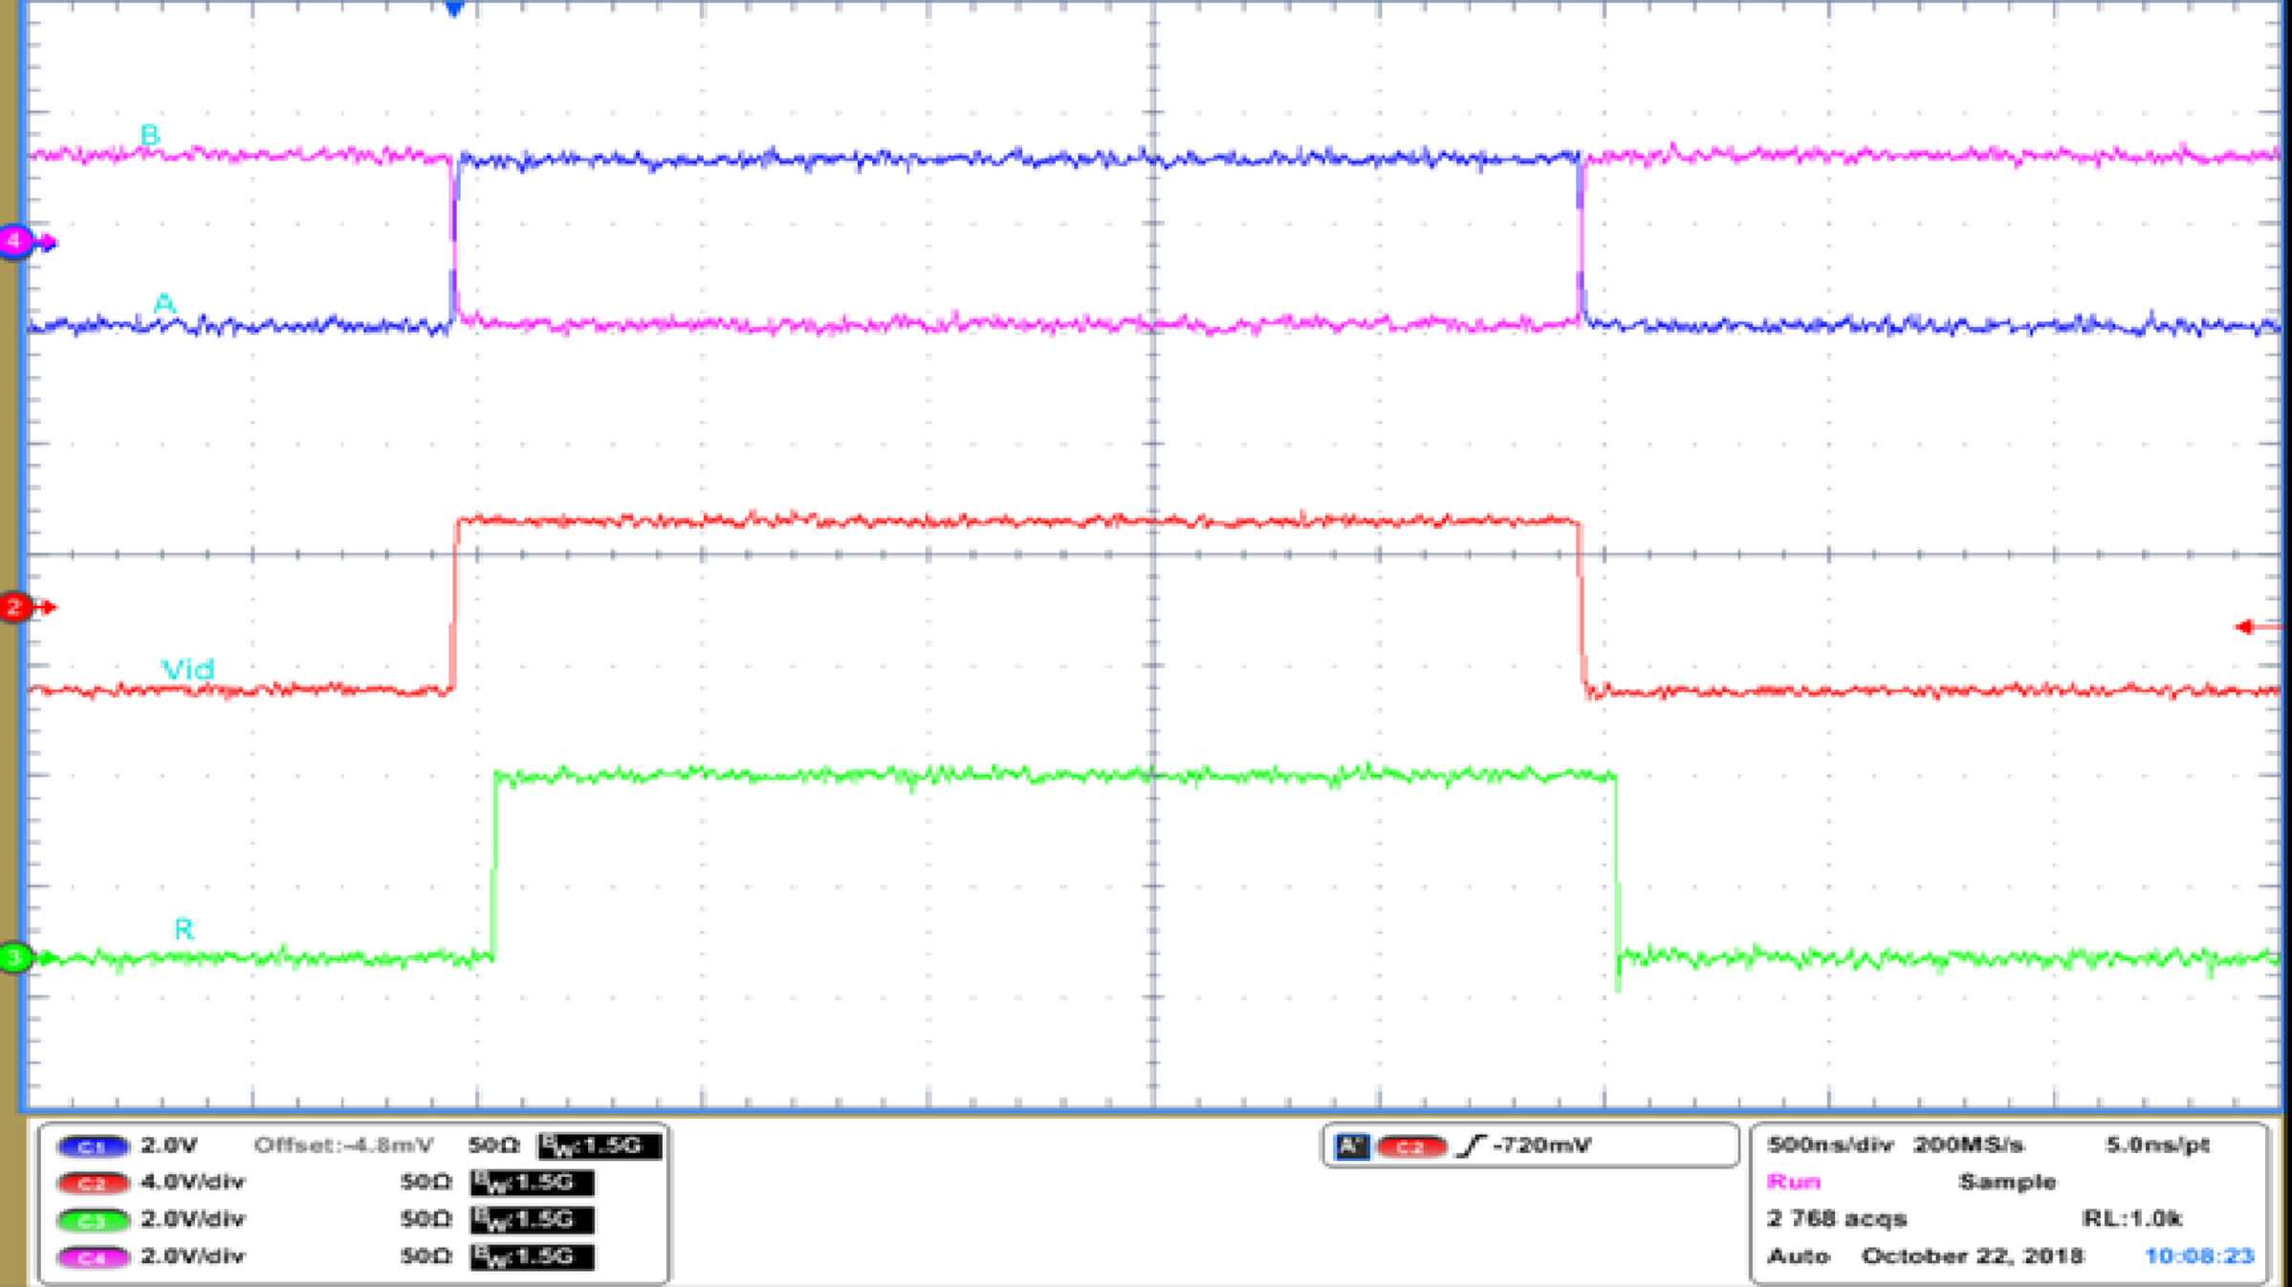Click the A' trigger source icon
The width and height of the screenshot is (2292, 1287).
[x=1352, y=1145]
